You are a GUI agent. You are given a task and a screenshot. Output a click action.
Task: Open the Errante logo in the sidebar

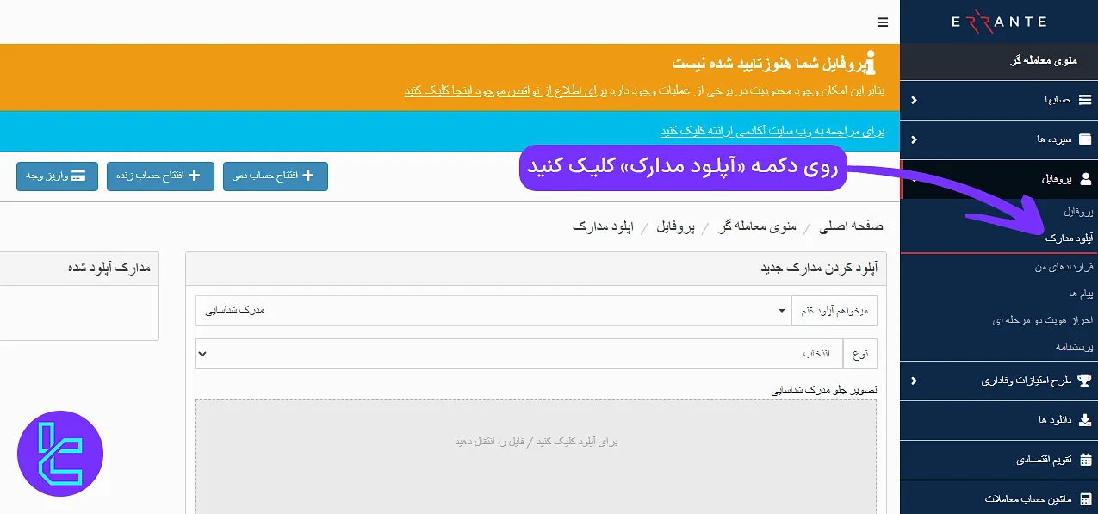(998, 21)
